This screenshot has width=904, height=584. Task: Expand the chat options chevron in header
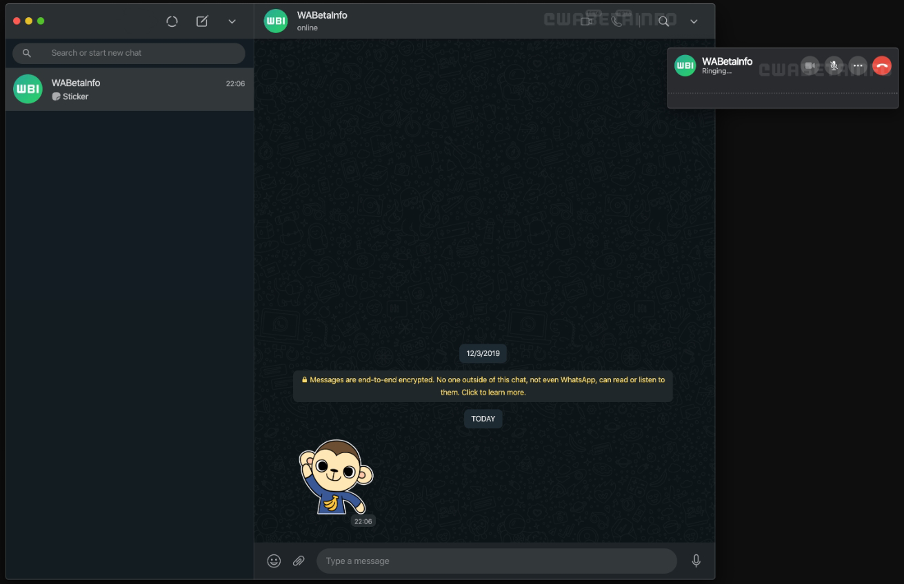[x=694, y=21]
